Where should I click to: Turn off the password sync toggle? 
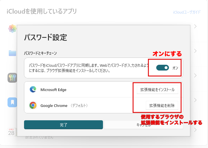tap(162, 68)
